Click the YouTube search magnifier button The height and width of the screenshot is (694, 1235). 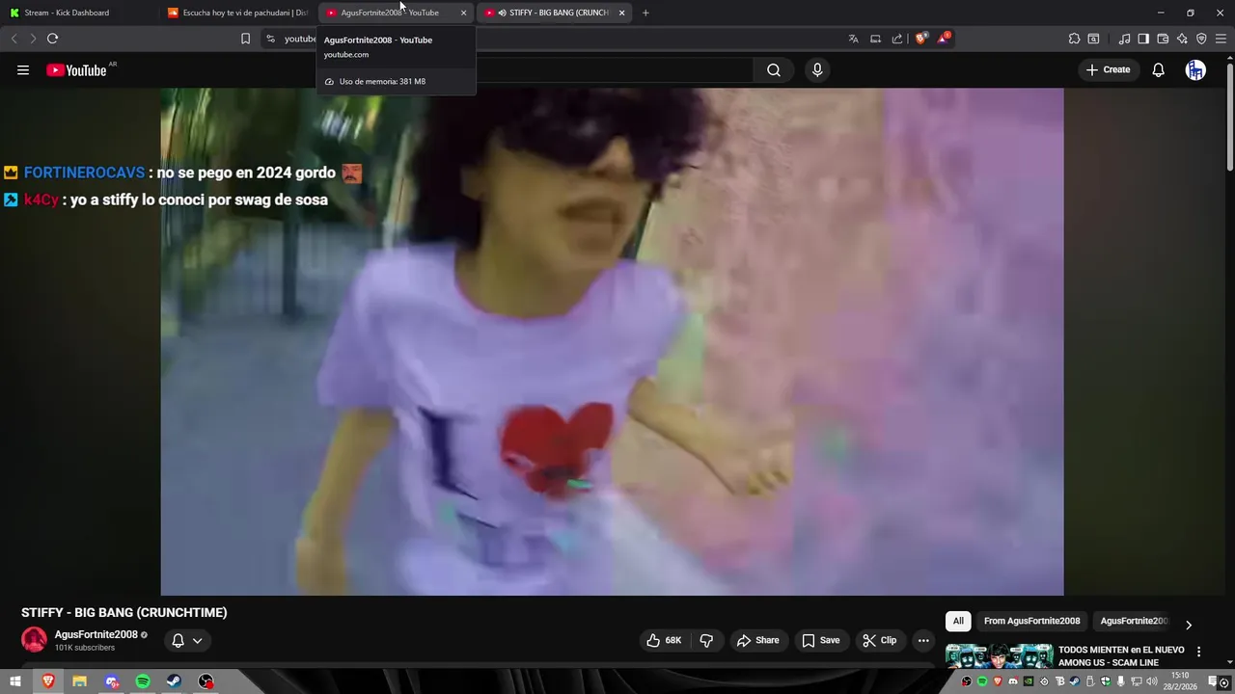pos(774,69)
